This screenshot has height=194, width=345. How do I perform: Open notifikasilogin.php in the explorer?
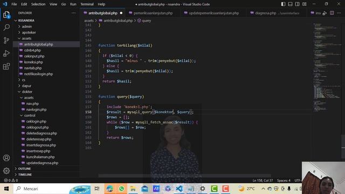point(38,74)
